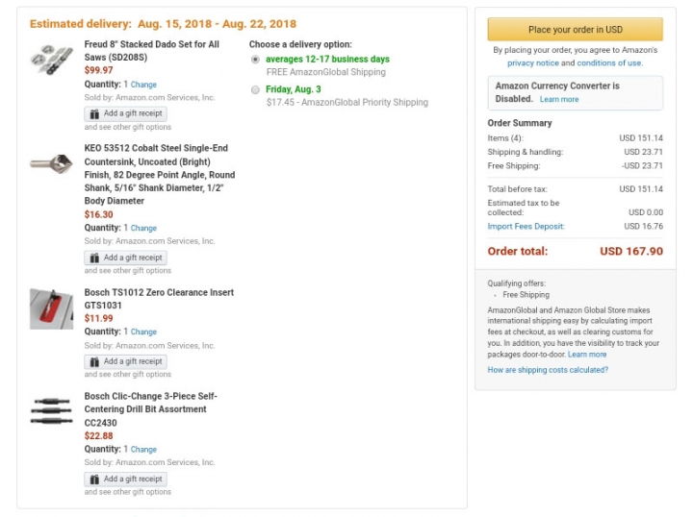Open Amazon privacy notice link
This screenshot has height=517, width=693.
533,63
